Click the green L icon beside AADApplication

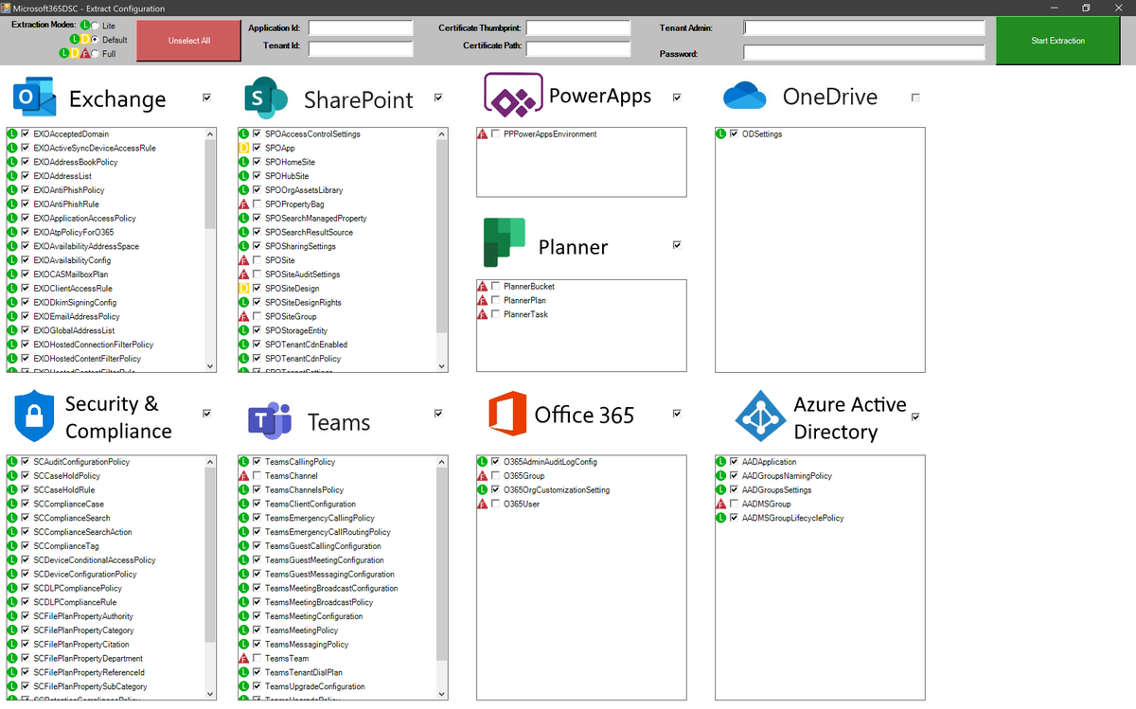coord(721,462)
